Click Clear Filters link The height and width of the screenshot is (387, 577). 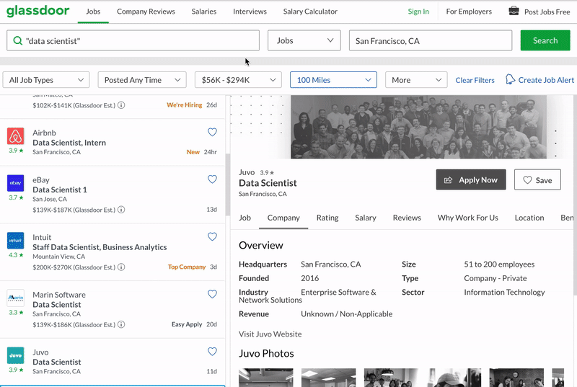pos(475,80)
